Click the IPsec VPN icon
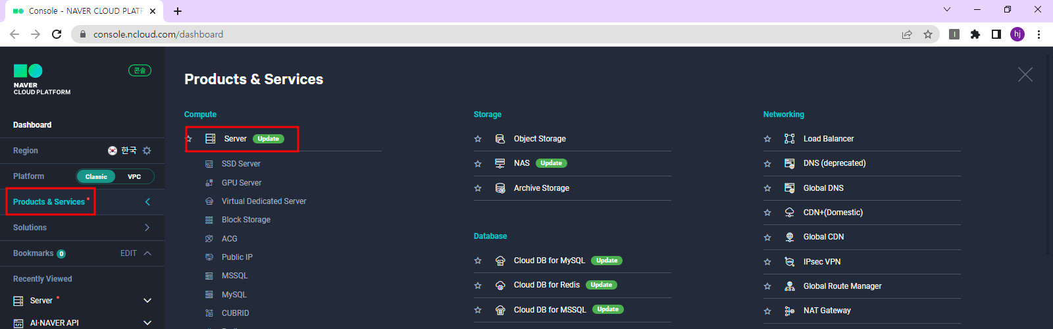 click(x=790, y=262)
